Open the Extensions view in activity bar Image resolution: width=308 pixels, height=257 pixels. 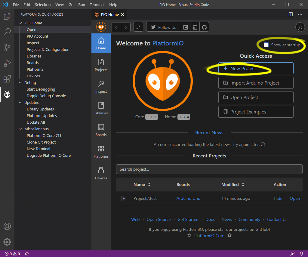(x=7, y=79)
